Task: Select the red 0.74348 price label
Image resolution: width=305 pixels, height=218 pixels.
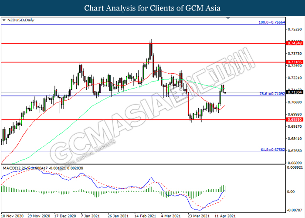Action: click(295, 43)
